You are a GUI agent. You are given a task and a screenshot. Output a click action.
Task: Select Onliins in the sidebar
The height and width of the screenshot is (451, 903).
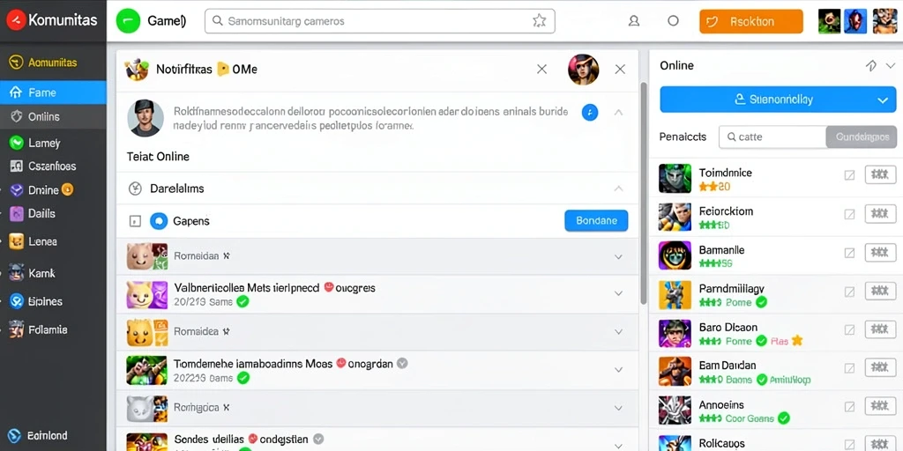(53, 117)
